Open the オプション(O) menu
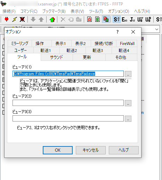Screen dimensions: 162x180 (119, 11)
